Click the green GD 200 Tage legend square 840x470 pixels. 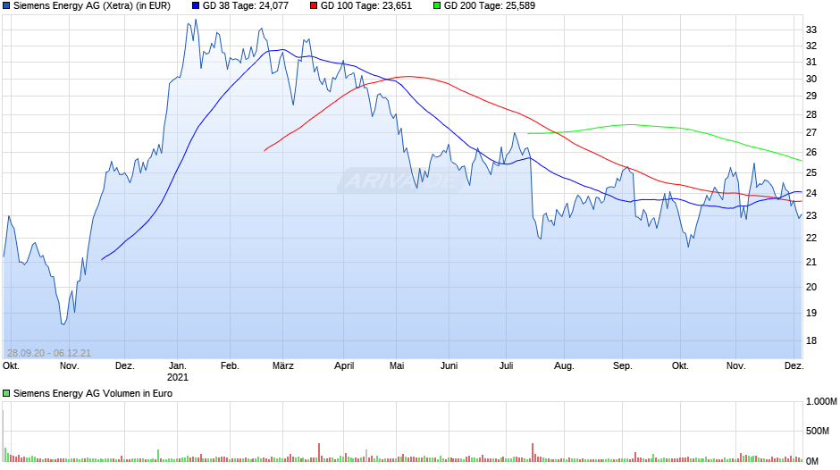tap(437, 6)
